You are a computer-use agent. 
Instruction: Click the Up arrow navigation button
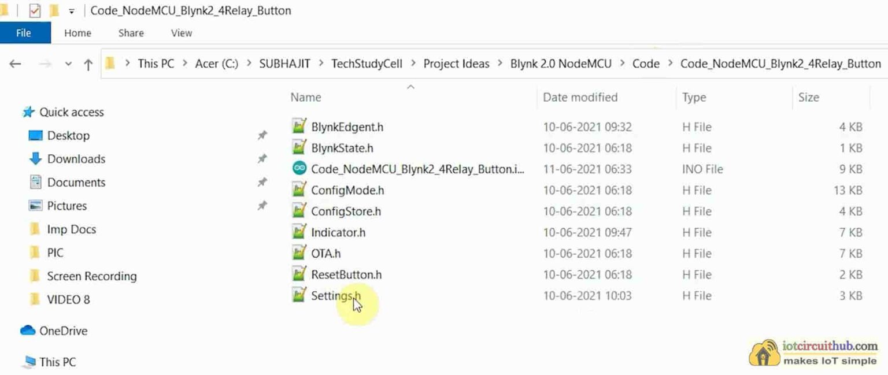[88, 64]
